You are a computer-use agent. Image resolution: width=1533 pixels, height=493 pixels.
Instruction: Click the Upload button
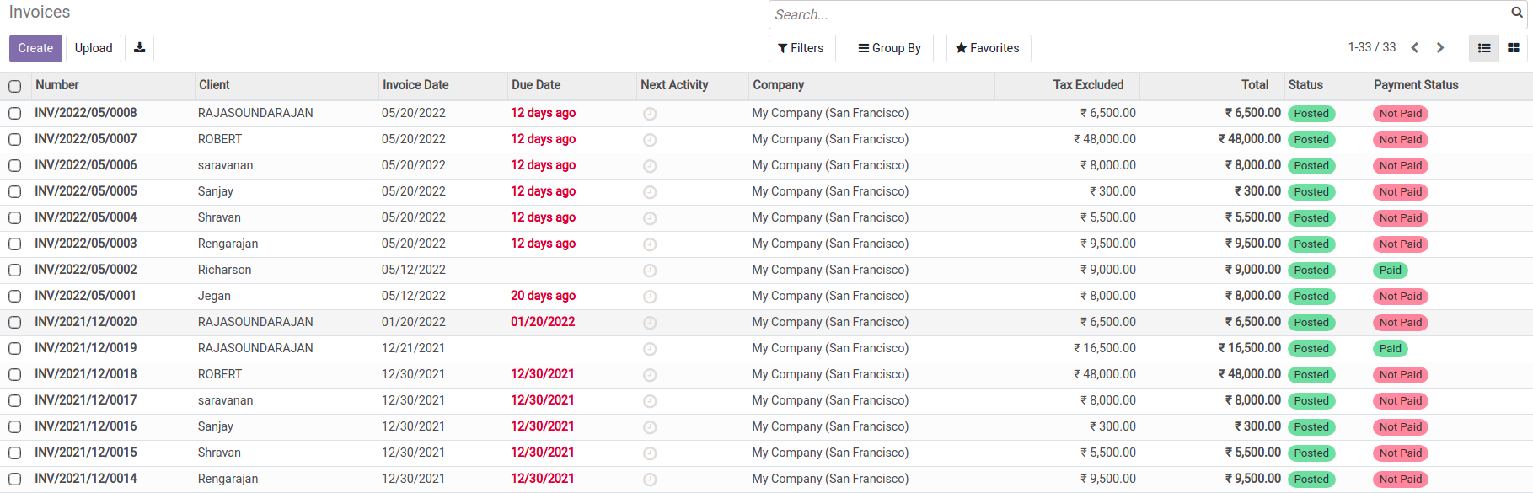click(94, 48)
